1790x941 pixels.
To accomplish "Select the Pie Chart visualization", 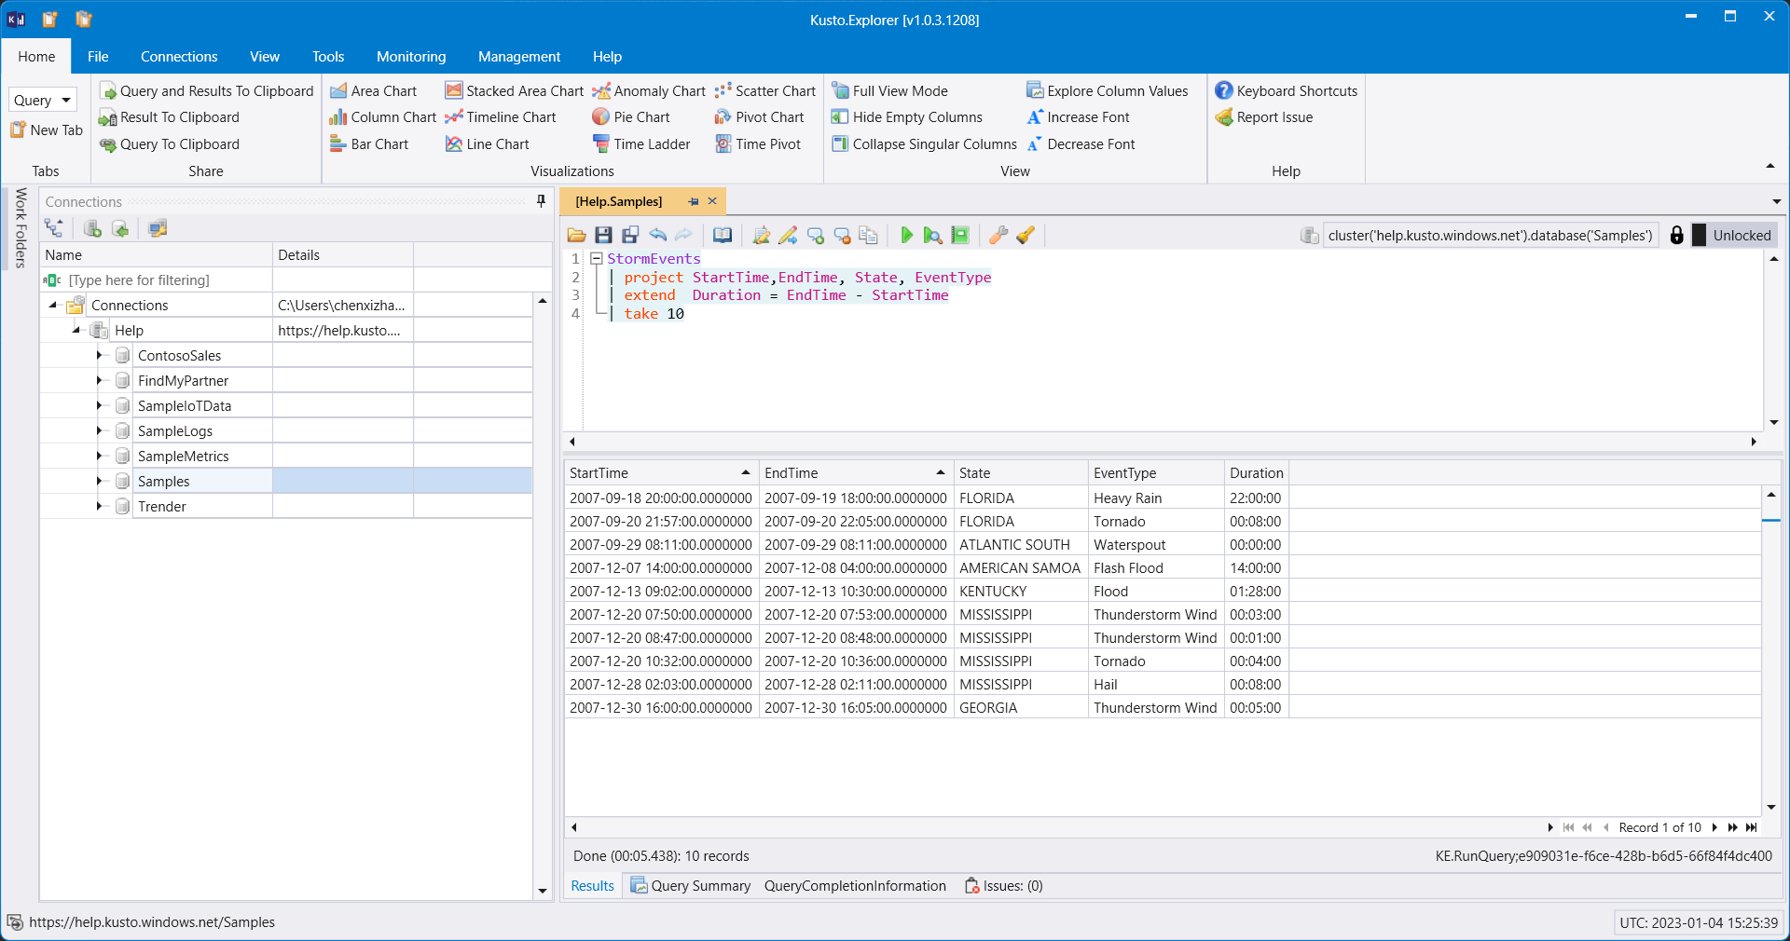I will click(631, 117).
